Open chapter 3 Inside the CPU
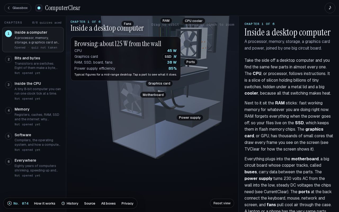The width and height of the screenshot is (339, 212). [x=33, y=91]
